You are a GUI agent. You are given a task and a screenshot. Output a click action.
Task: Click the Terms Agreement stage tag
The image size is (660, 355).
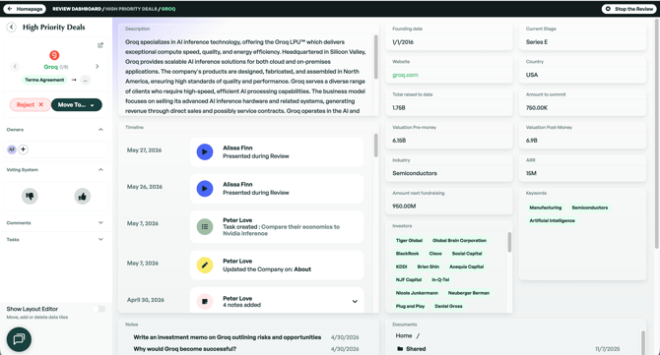click(x=44, y=80)
